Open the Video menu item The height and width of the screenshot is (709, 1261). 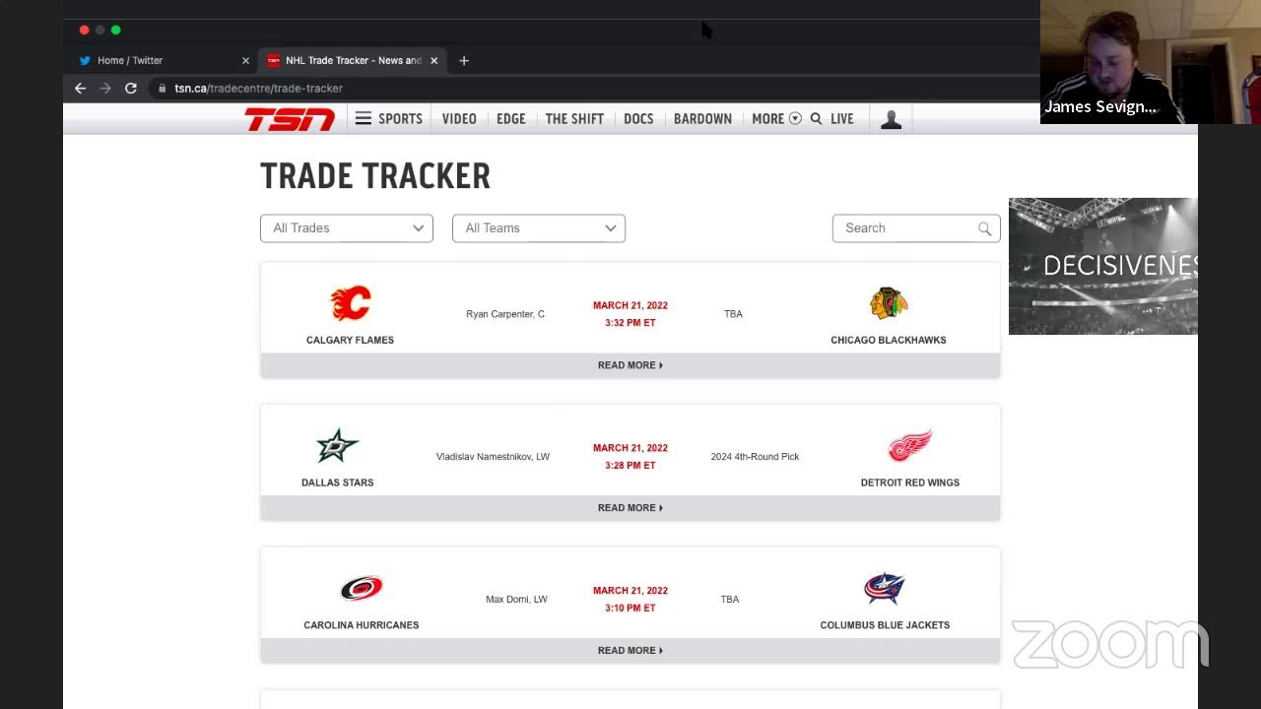pyautogui.click(x=459, y=118)
